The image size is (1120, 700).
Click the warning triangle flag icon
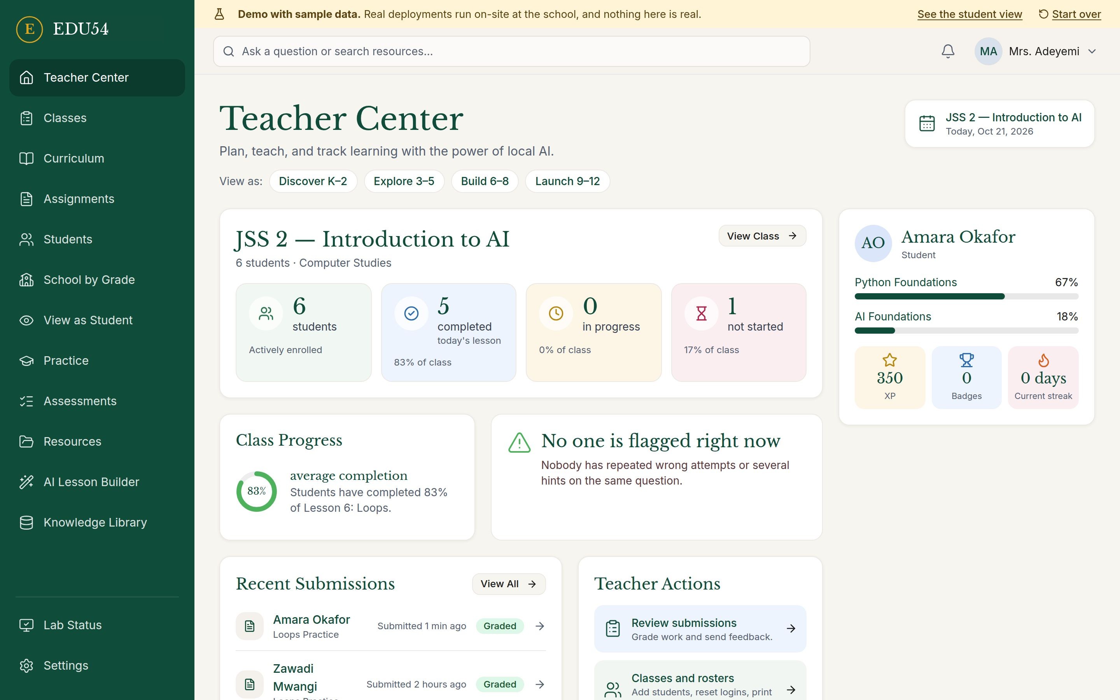tap(519, 443)
